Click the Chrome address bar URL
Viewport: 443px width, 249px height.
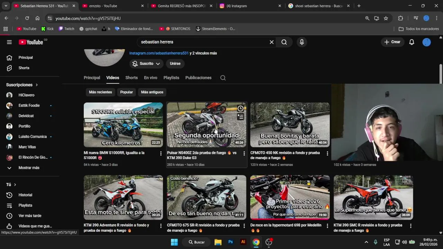point(88,18)
